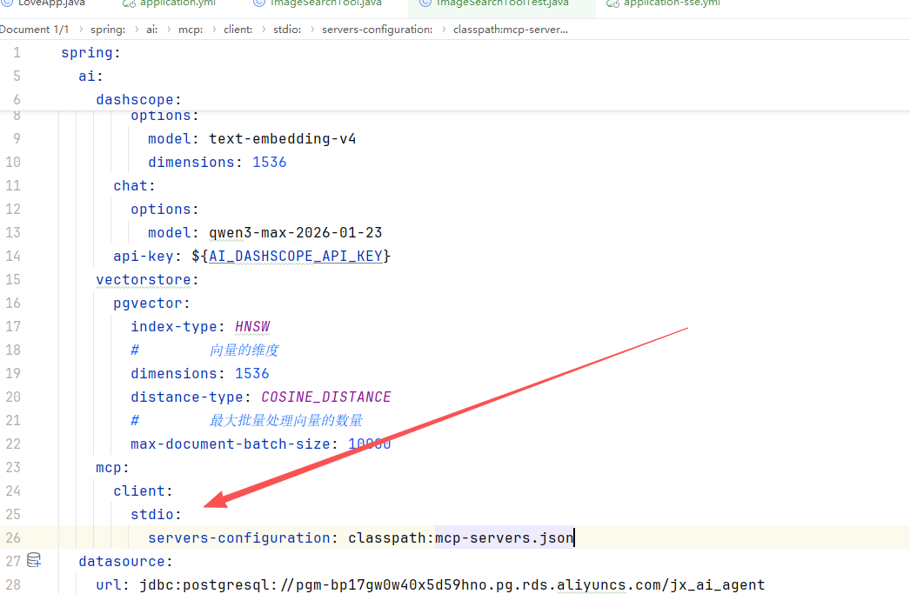
Task: Click the 'vectorstore:' key
Action: click(x=147, y=279)
